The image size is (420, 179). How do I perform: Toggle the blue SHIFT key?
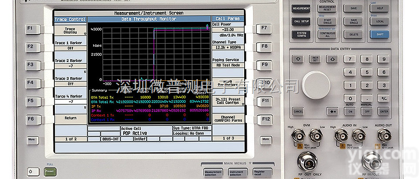[x=379, y=34]
